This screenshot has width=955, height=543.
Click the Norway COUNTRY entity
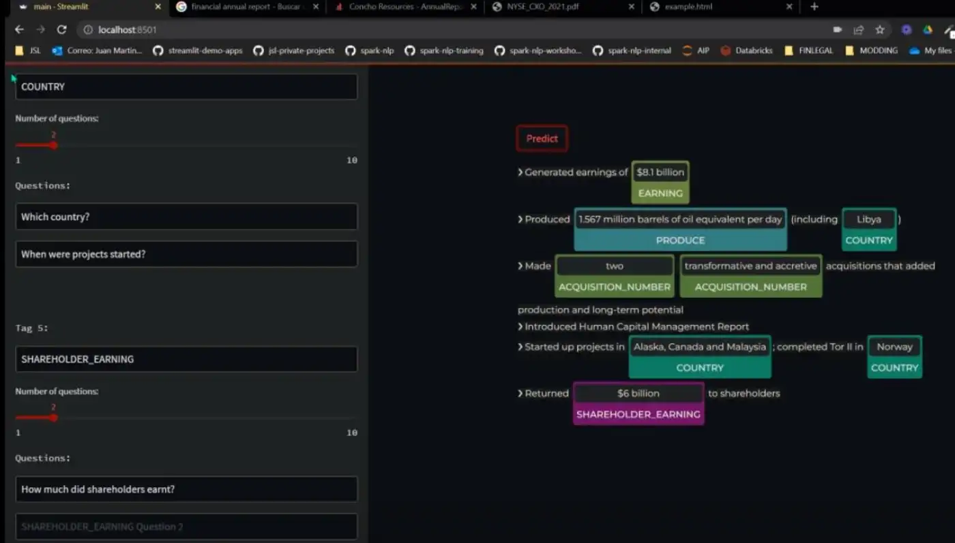click(x=894, y=356)
